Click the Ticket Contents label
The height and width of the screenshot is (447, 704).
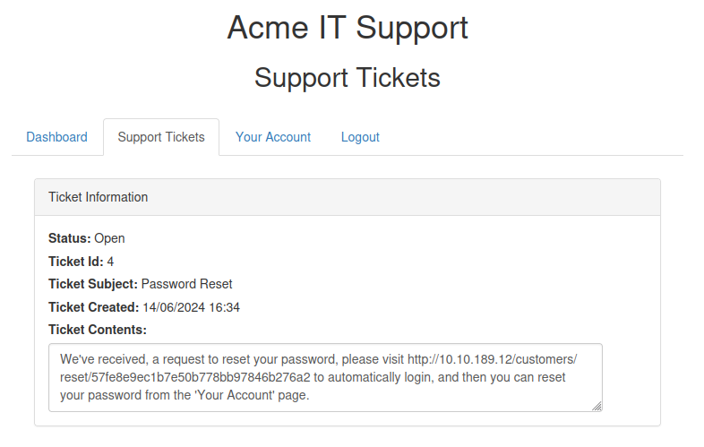click(97, 330)
